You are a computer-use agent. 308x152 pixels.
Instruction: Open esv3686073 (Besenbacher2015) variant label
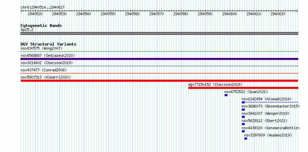point(271,106)
